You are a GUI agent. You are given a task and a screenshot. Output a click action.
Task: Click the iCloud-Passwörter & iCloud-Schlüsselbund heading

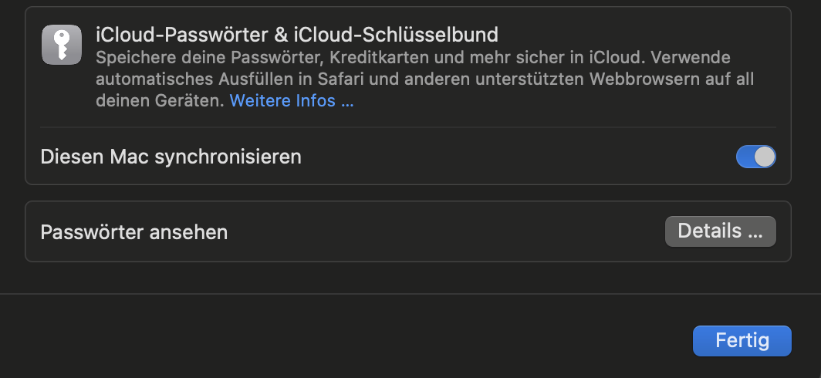(296, 35)
